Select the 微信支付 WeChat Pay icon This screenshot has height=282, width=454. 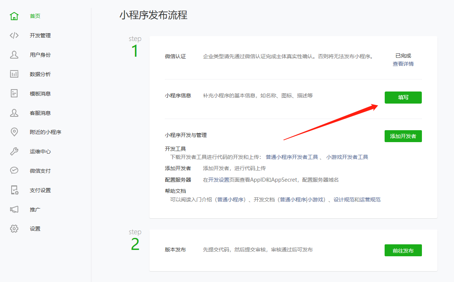click(x=14, y=170)
